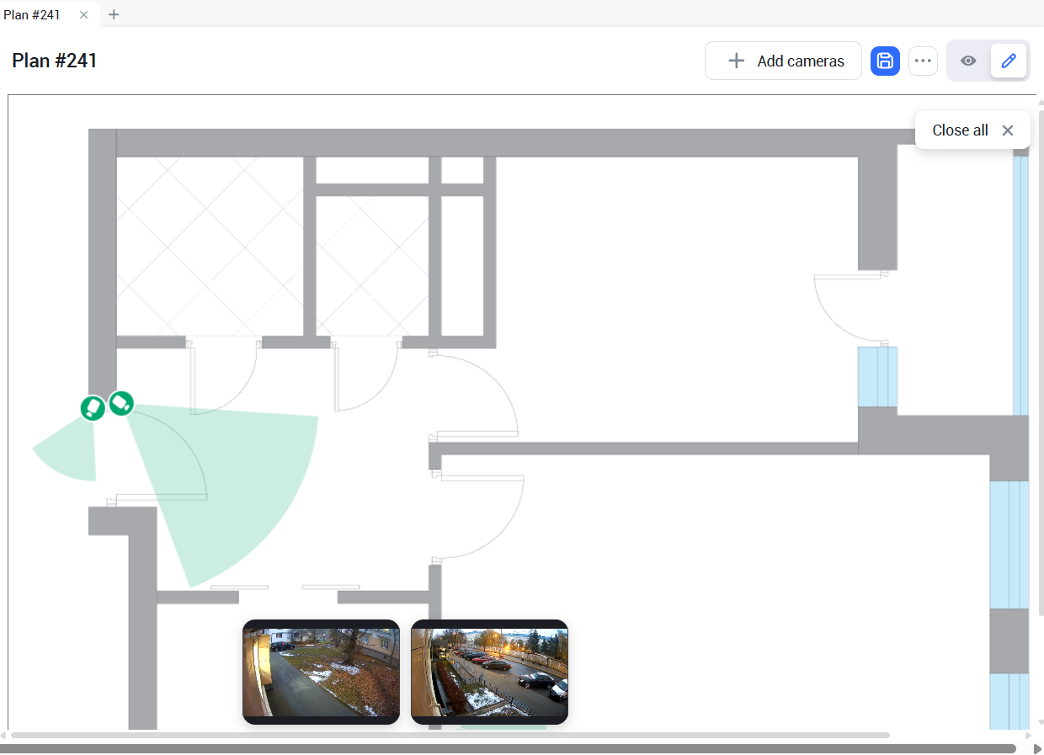
Task: Select the right green camera marker
Action: (x=121, y=403)
